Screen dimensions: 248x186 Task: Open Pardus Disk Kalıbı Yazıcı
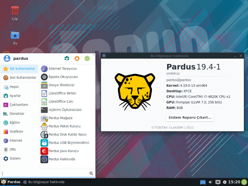[67, 134]
